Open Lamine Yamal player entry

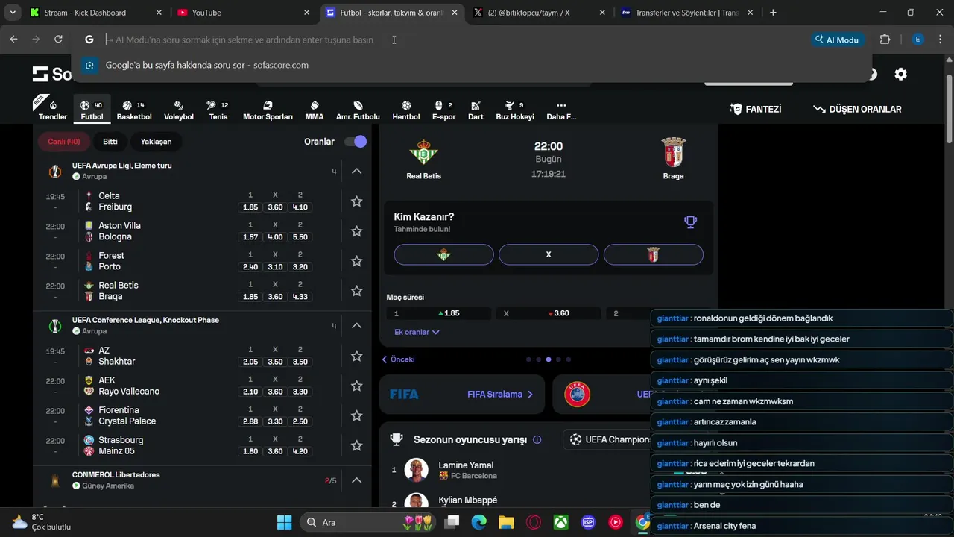[x=466, y=470]
